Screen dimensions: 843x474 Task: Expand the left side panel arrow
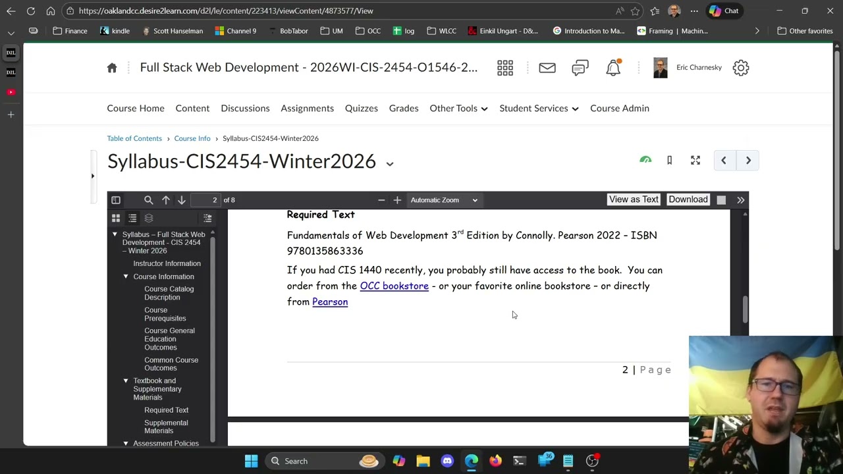tap(93, 176)
